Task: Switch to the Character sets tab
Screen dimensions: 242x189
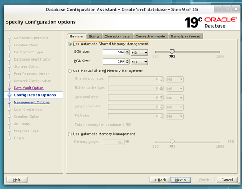Action: (117, 37)
